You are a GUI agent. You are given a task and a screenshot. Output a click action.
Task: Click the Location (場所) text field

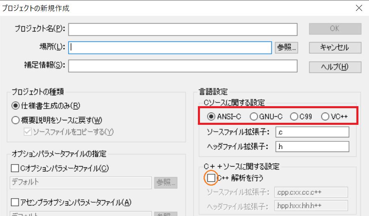170,47
